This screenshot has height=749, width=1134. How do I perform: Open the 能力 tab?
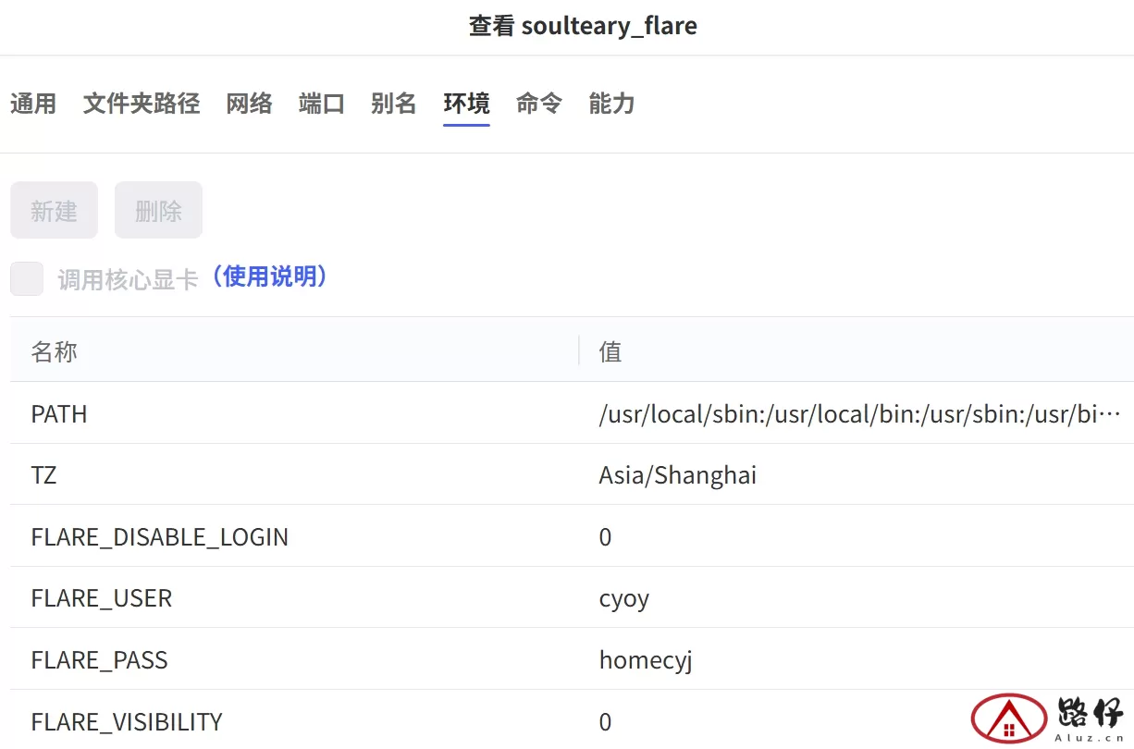[611, 104]
